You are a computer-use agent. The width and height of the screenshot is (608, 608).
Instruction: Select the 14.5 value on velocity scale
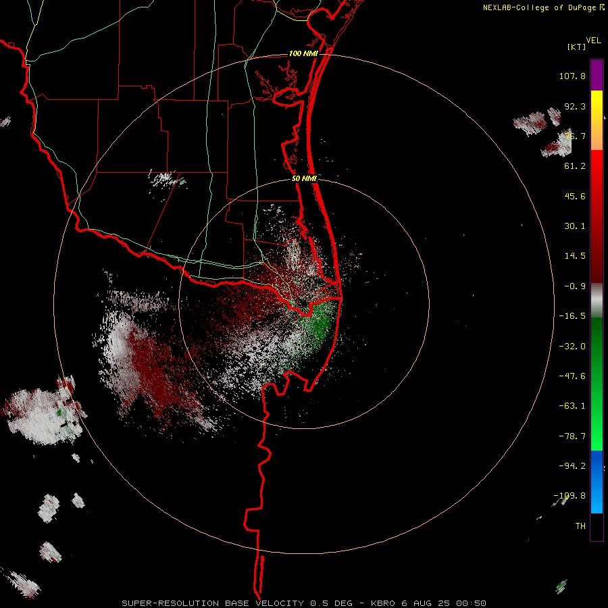(x=575, y=256)
